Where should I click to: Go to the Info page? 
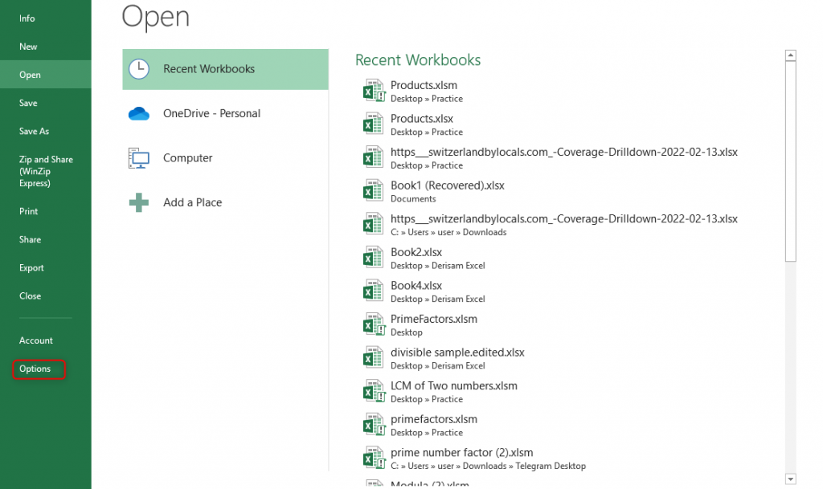pos(27,18)
